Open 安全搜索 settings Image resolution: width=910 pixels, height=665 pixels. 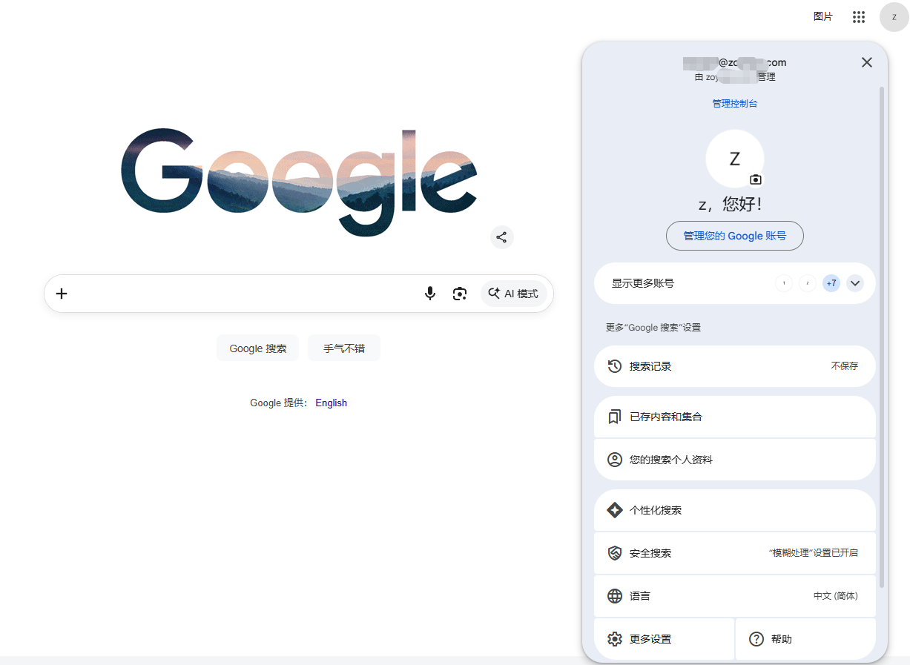click(x=735, y=553)
